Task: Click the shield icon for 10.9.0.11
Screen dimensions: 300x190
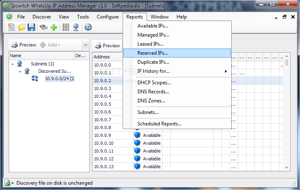Action: [x=137, y=151]
